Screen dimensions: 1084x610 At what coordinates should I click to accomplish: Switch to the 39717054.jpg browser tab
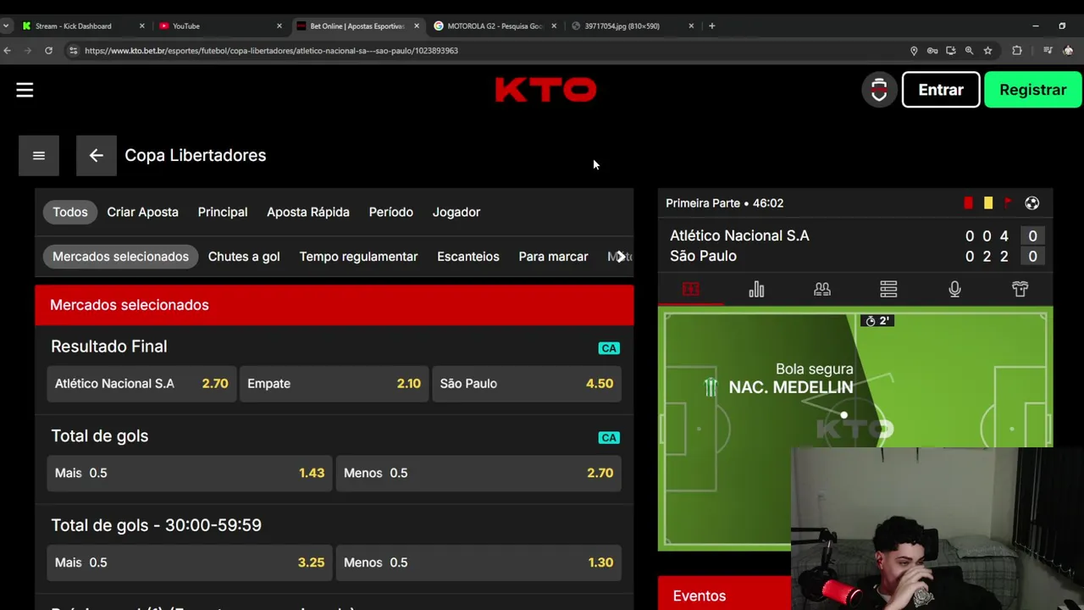pyautogui.click(x=632, y=26)
